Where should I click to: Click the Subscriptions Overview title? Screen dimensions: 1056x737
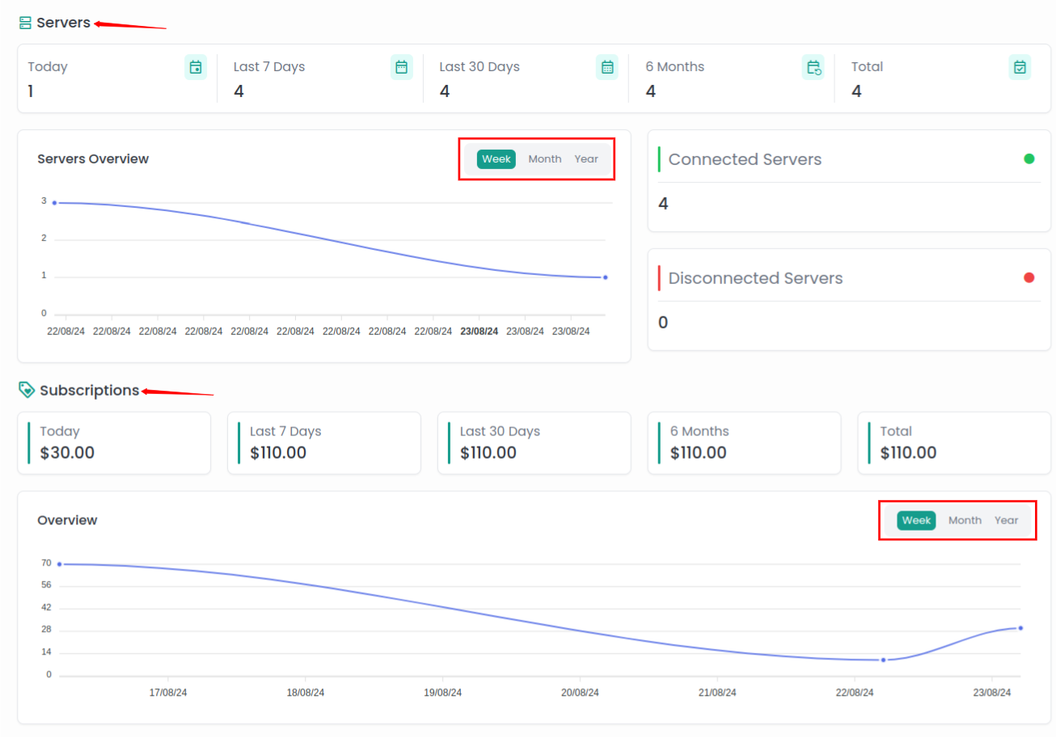[67, 520]
